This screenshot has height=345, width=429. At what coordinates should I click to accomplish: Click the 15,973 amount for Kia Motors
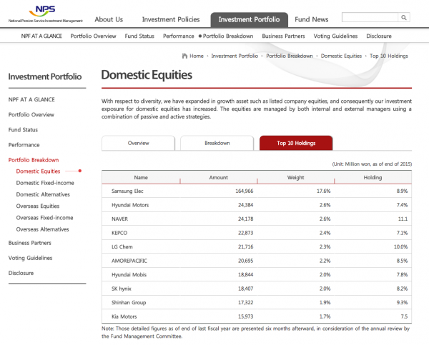pyautogui.click(x=245, y=316)
